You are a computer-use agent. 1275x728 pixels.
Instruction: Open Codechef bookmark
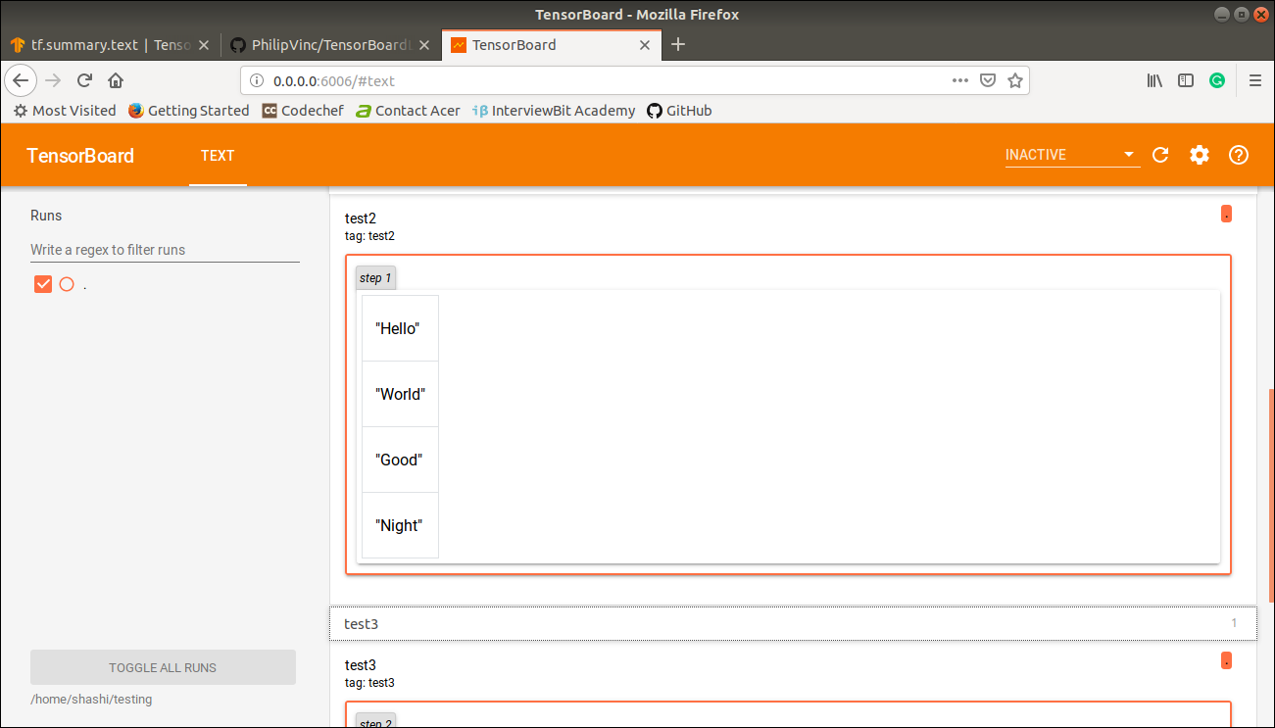(303, 111)
